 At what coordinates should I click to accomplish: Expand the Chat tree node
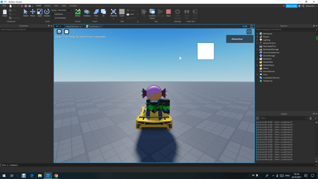point(257,74)
